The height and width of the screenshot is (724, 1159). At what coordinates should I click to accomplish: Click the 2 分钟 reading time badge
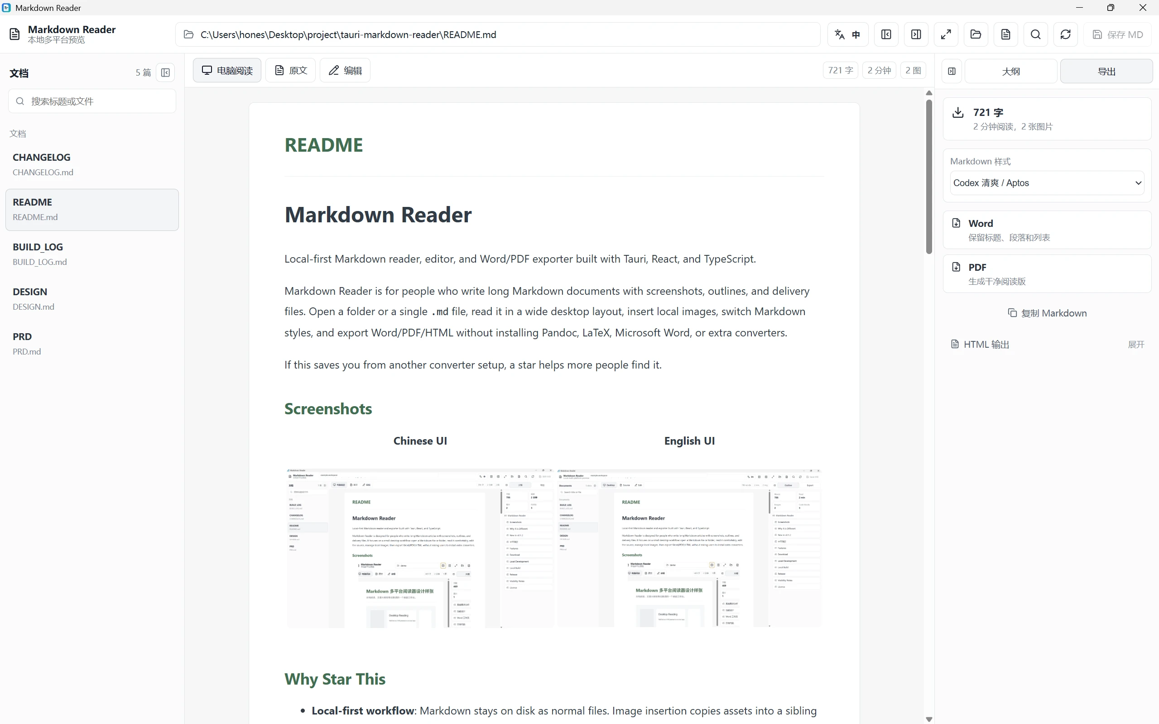click(879, 70)
